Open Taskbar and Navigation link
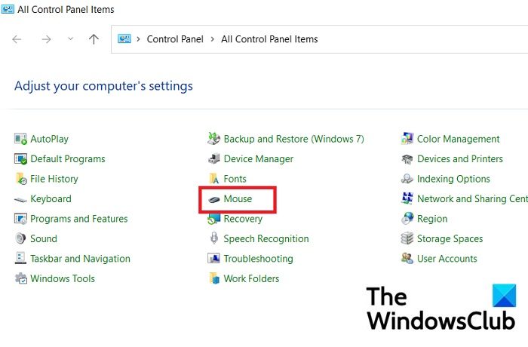The width and height of the screenshot is (528, 347). (x=80, y=259)
